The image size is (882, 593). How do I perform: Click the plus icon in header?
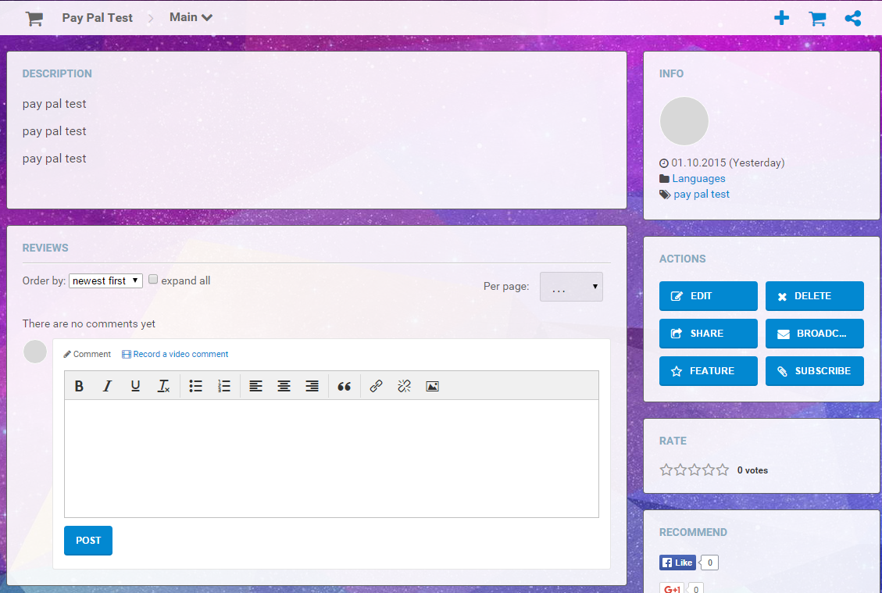pos(781,18)
